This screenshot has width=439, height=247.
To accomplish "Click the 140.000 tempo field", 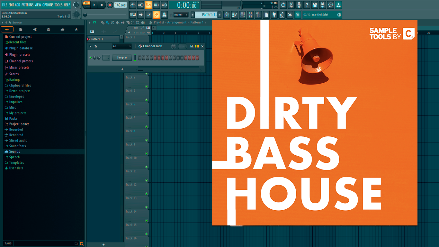I will pyautogui.click(x=121, y=5).
